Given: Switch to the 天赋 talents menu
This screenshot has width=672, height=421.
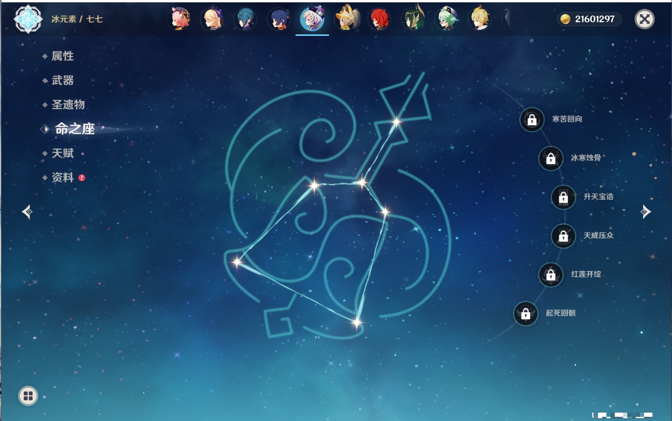Looking at the screenshot, I should click(x=62, y=154).
